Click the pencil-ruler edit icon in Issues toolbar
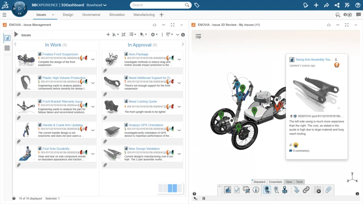363x204 pixels. [x=123, y=35]
